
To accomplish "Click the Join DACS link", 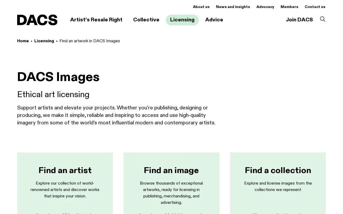I will (299, 20).
